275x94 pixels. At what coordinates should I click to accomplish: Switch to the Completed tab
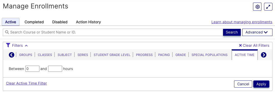(x=34, y=22)
